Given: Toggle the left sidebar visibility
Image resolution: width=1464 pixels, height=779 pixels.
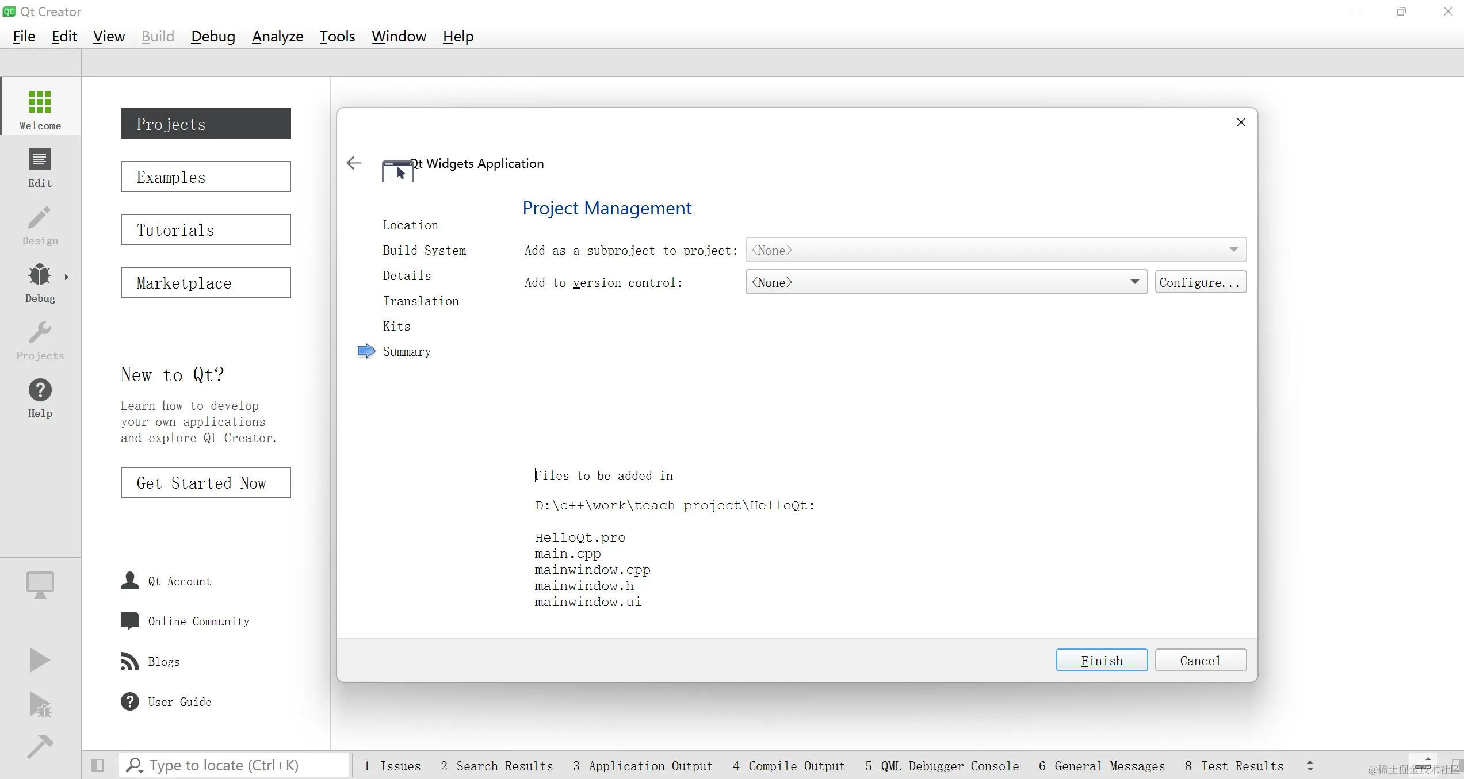Looking at the screenshot, I should pyautogui.click(x=97, y=765).
